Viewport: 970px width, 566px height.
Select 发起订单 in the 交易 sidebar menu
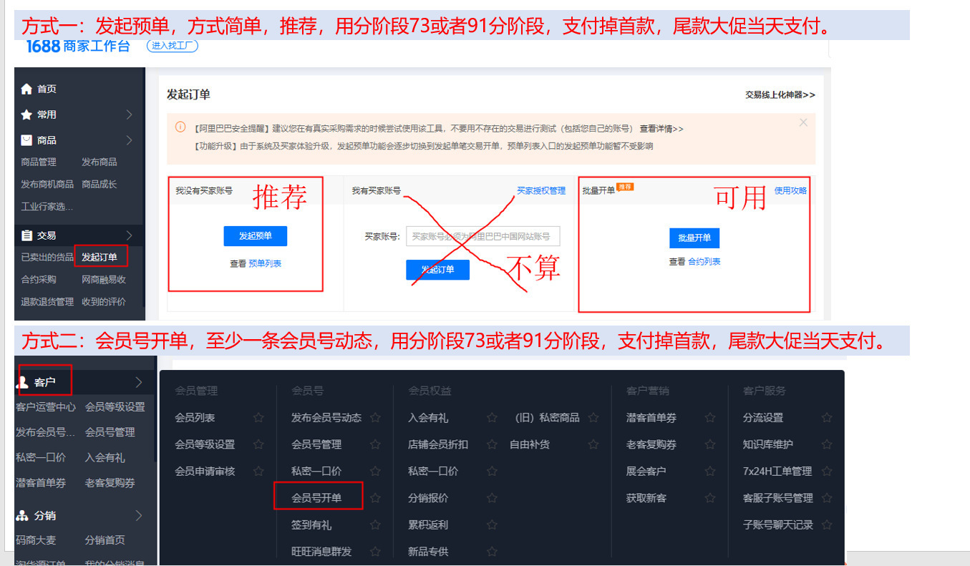click(100, 258)
